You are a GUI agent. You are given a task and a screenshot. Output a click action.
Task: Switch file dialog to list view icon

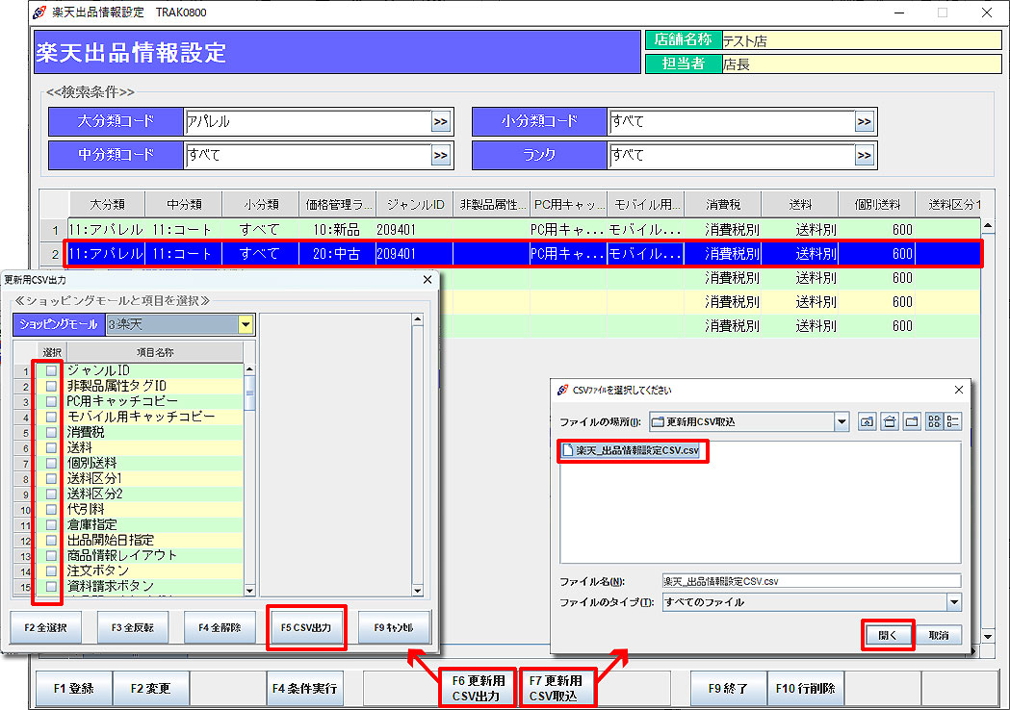click(933, 421)
